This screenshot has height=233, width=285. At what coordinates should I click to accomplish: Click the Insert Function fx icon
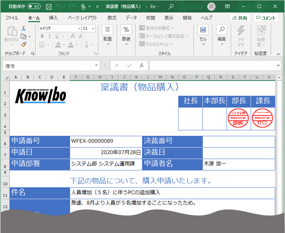click(142, 66)
